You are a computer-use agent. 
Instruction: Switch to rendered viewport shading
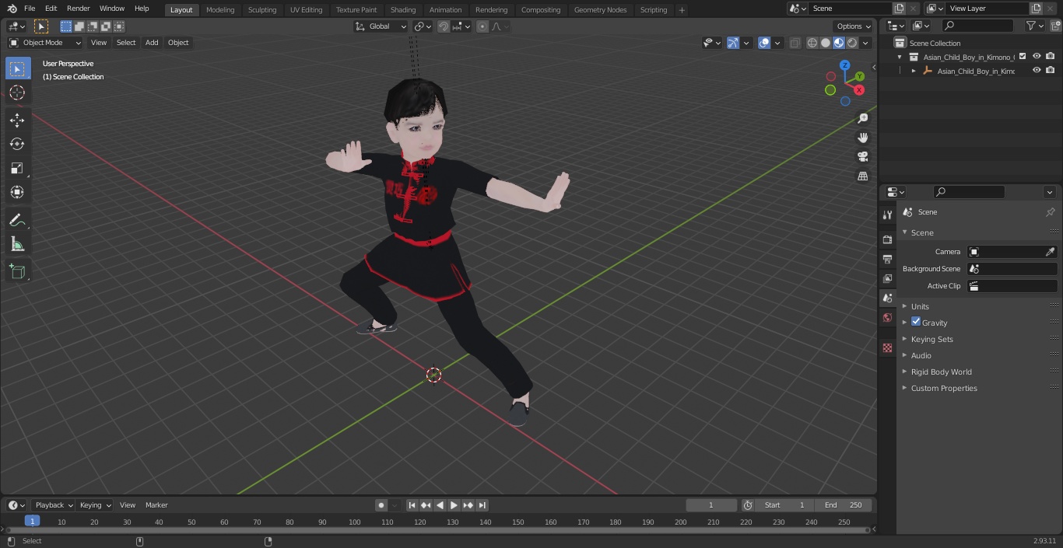click(852, 43)
